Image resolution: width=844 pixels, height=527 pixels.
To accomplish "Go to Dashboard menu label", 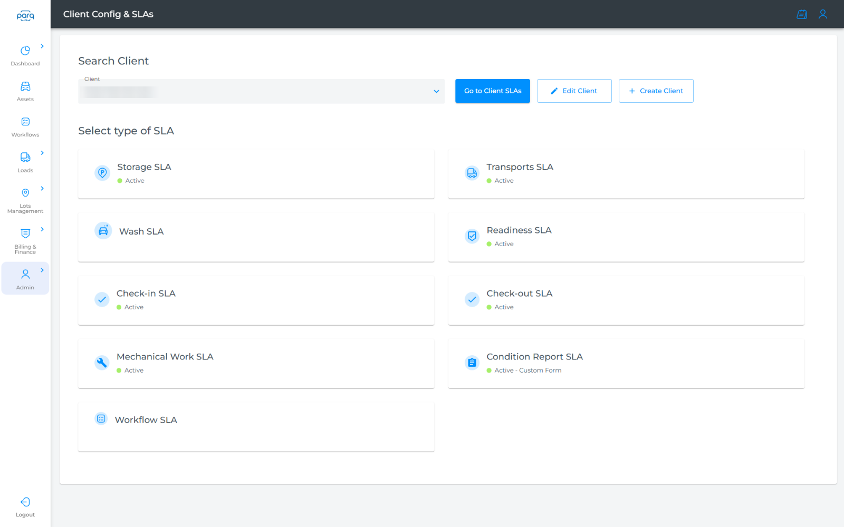I will coord(25,64).
